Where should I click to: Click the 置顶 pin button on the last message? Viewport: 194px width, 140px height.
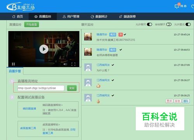(x=169, y=101)
